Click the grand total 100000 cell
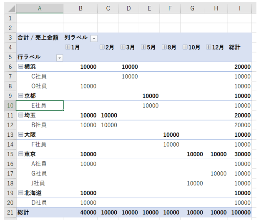Viewport: 261px width, 223px height. [242, 212]
